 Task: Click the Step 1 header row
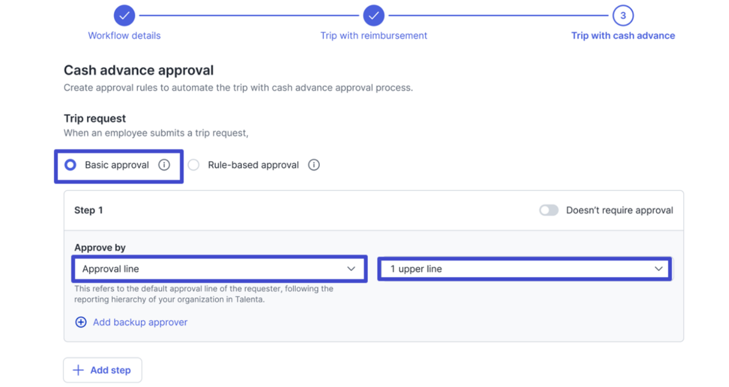pyautogui.click(x=374, y=211)
